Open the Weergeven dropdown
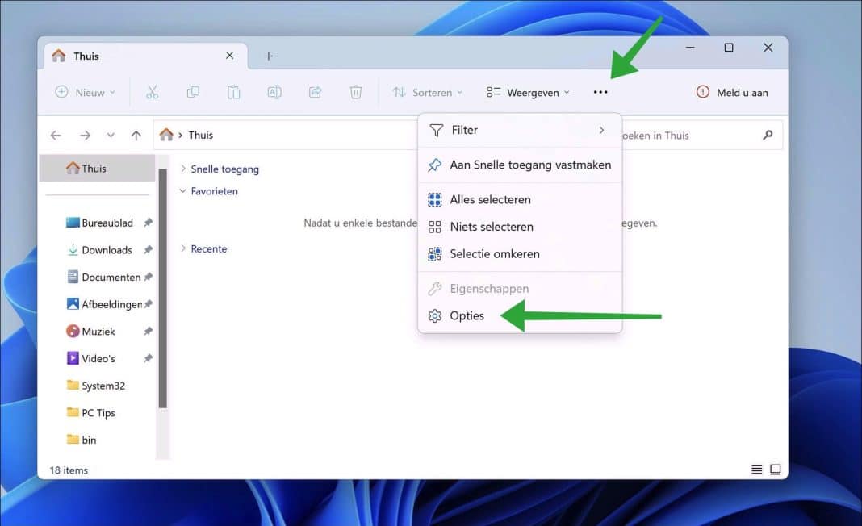 coord(528,92)
